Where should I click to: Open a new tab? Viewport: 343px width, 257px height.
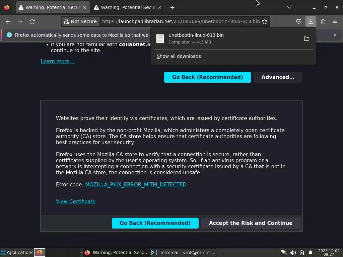click(173, 8)
